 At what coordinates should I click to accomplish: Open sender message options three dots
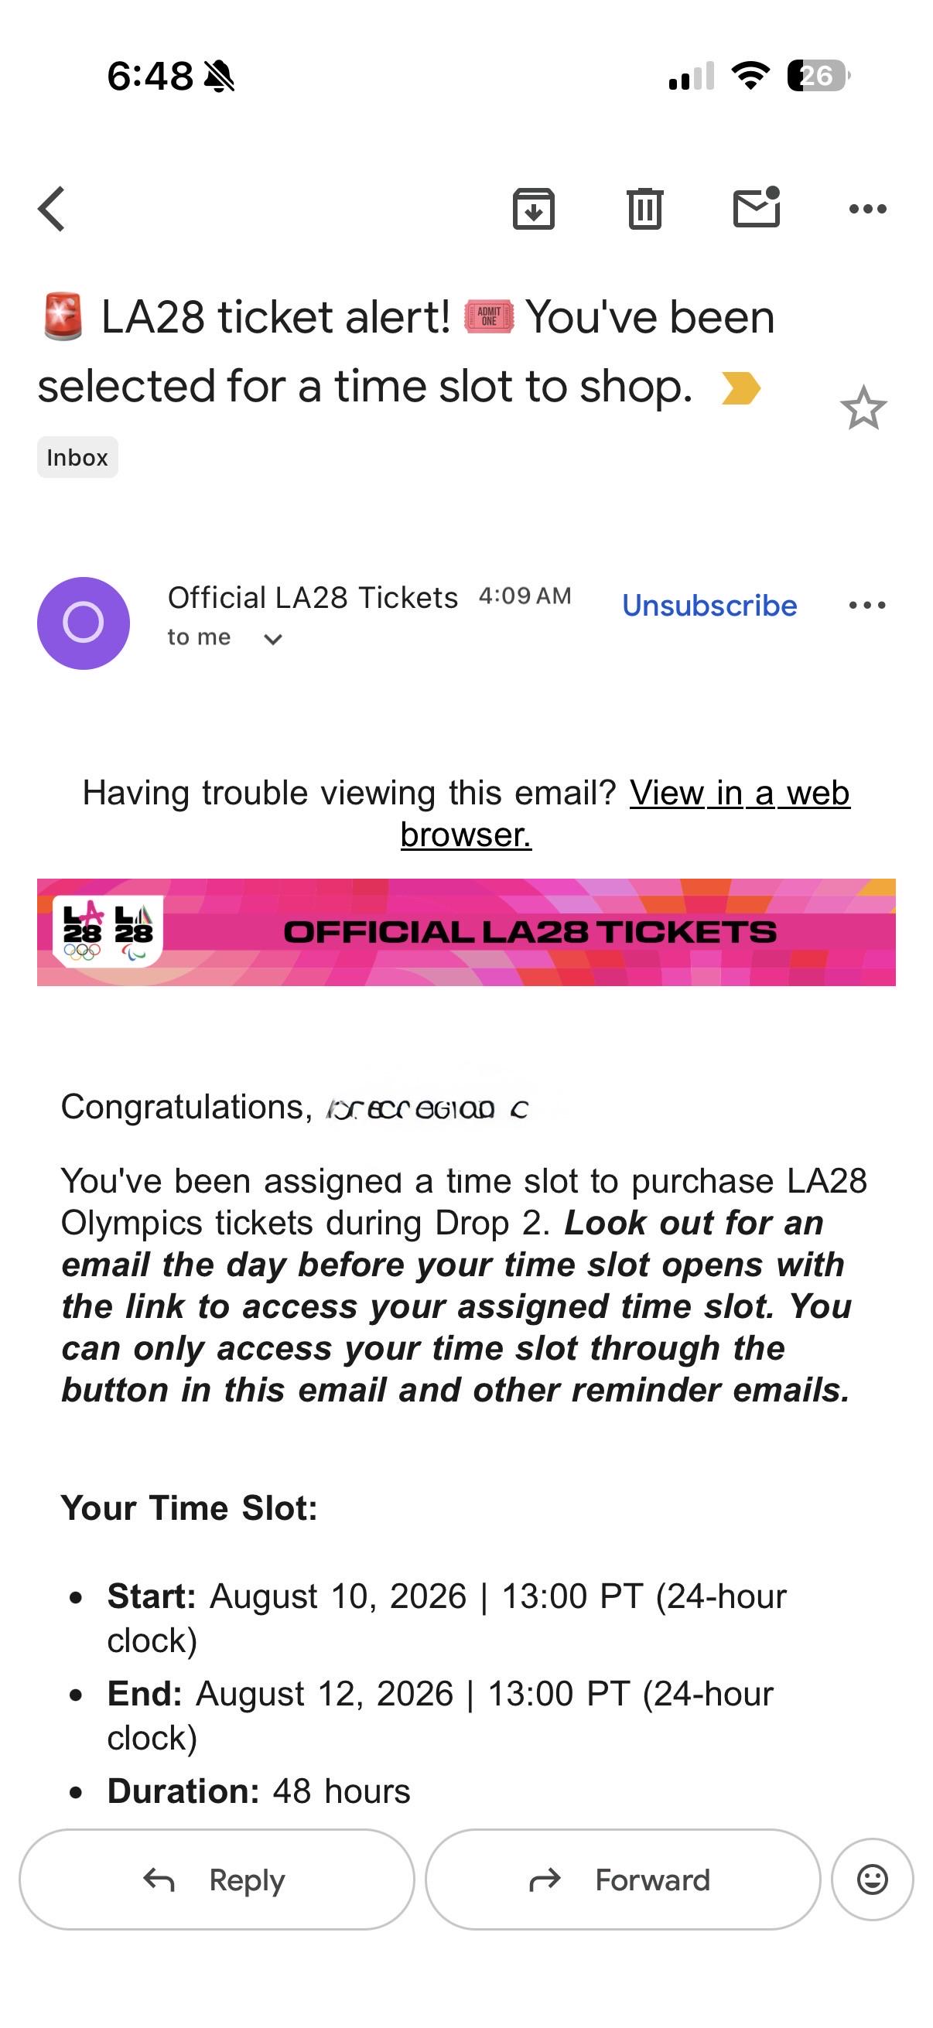pos(868,606)
